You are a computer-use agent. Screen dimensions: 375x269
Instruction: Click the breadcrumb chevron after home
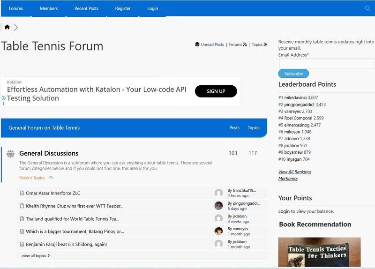coord(15,27)
